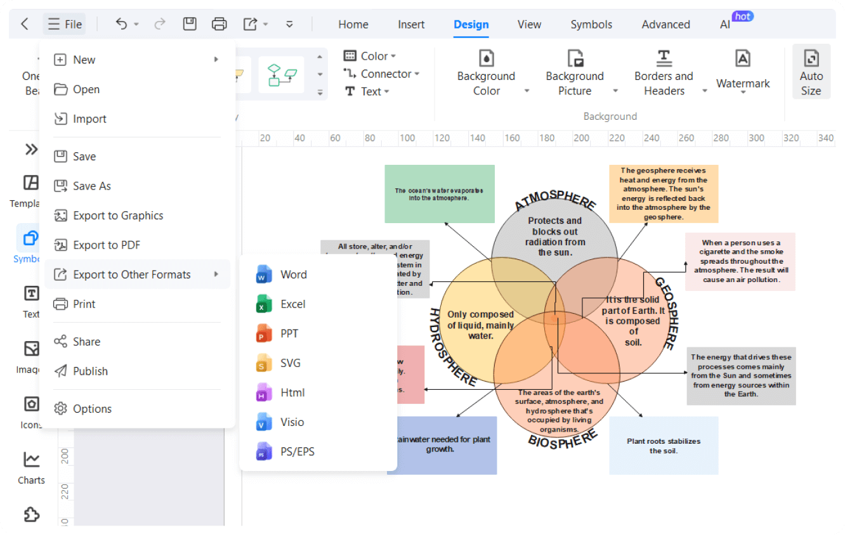Click the printer icon in toolbar
The width and height of the screenshot is (845, 535).
tap(219, 24)
